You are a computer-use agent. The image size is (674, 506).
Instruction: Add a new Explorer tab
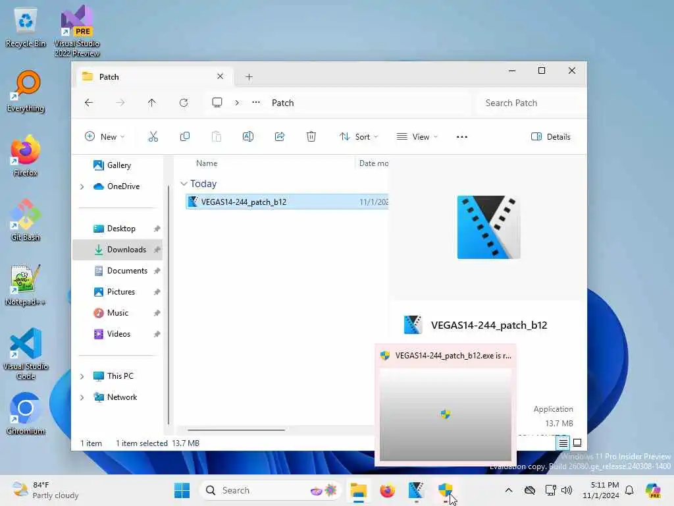pos(249,77)
